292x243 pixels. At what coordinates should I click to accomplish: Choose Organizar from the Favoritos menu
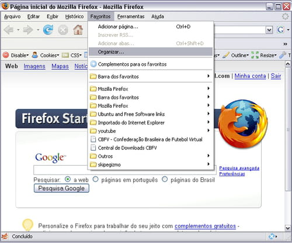click(x=151, y=52)
